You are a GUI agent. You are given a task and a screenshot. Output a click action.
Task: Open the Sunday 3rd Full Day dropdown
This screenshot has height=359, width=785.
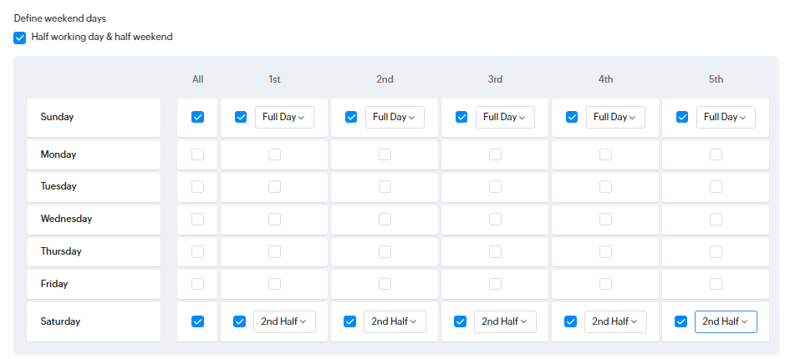[505, 117]
